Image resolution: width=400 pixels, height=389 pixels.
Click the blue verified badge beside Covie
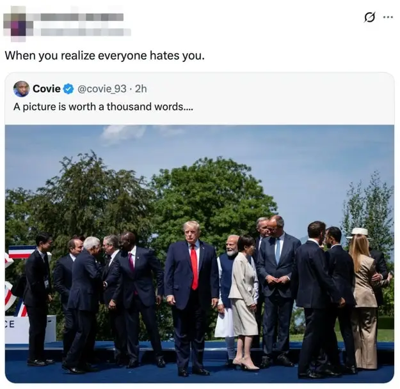point(68,89)
